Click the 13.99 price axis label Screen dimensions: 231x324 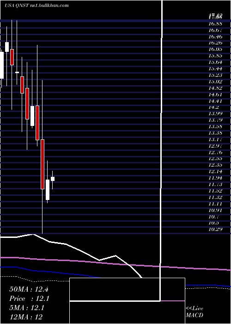pyautogui.click(x=215, y=113)
